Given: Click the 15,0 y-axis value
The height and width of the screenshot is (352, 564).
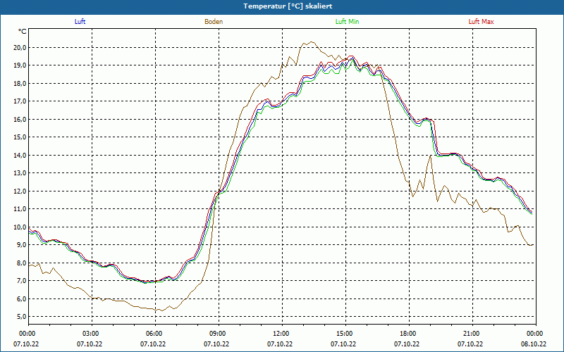Looking at the screenshot, I should click(x=20, y=137).
